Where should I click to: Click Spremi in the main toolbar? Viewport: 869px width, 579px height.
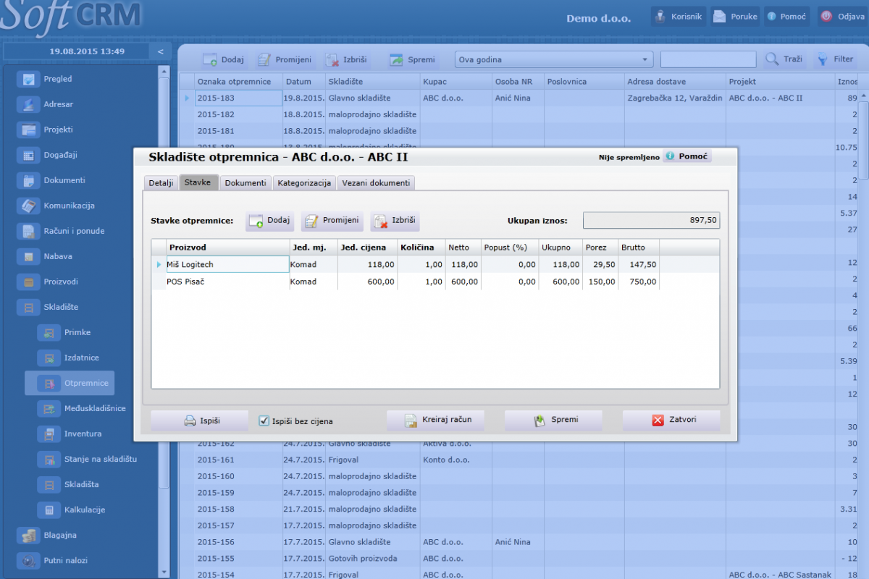pyautogui.click(x=413, y=59)
